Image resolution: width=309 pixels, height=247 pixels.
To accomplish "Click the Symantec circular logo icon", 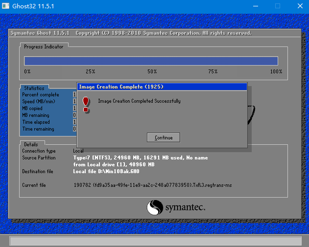I will coord(155,207).
